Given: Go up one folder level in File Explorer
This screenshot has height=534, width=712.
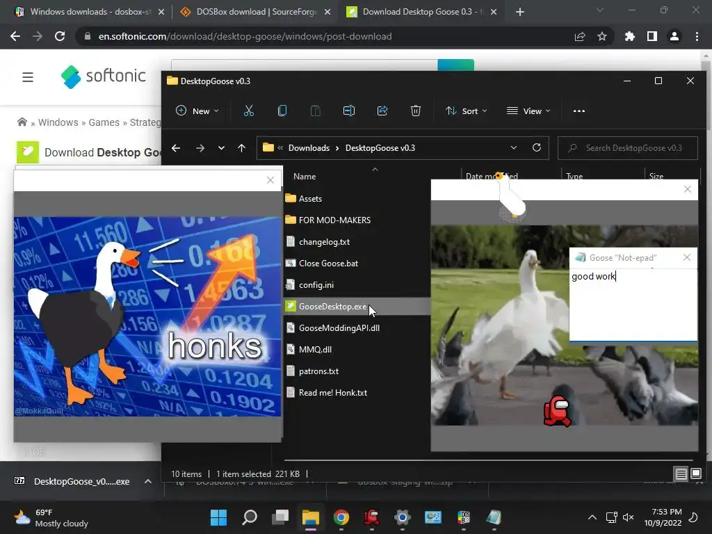Looking at the screenshot, I should pyautogui.click(x=241, y=148).
